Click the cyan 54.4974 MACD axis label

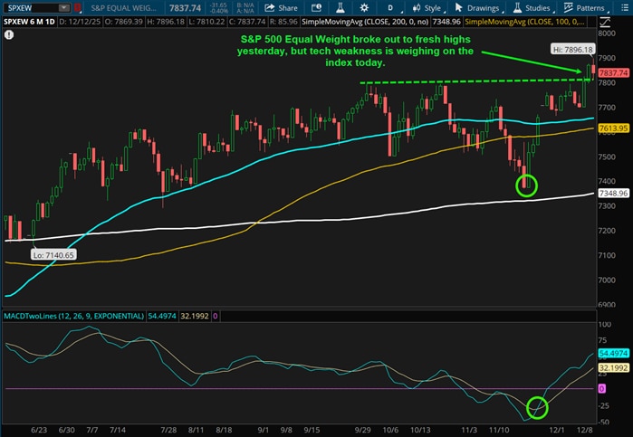pos(614,354)
